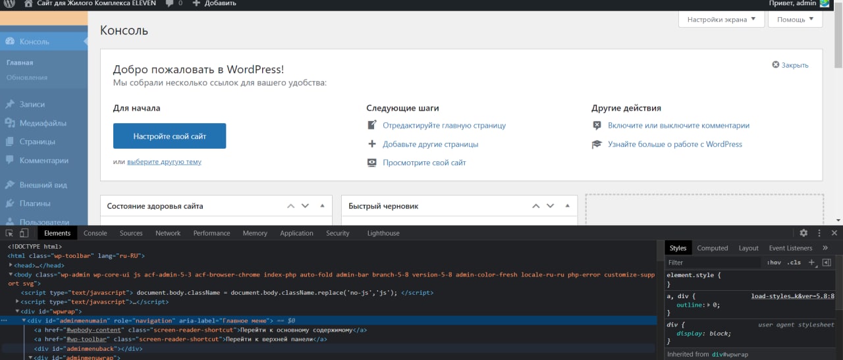
Task: Click the Styles Filter input field
Action: 713,262
